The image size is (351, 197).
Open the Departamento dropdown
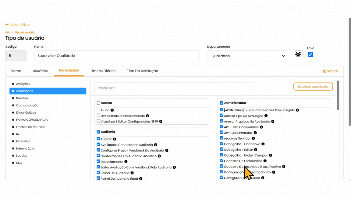pos(246,56)
